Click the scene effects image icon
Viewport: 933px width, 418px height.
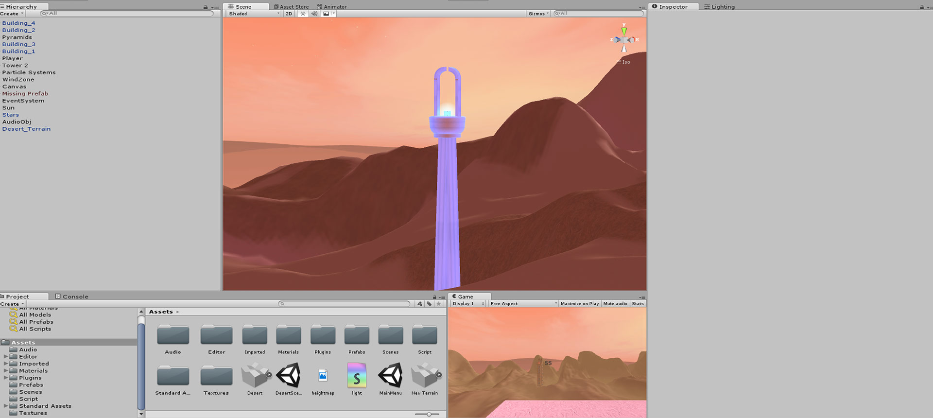coord(326,14)
